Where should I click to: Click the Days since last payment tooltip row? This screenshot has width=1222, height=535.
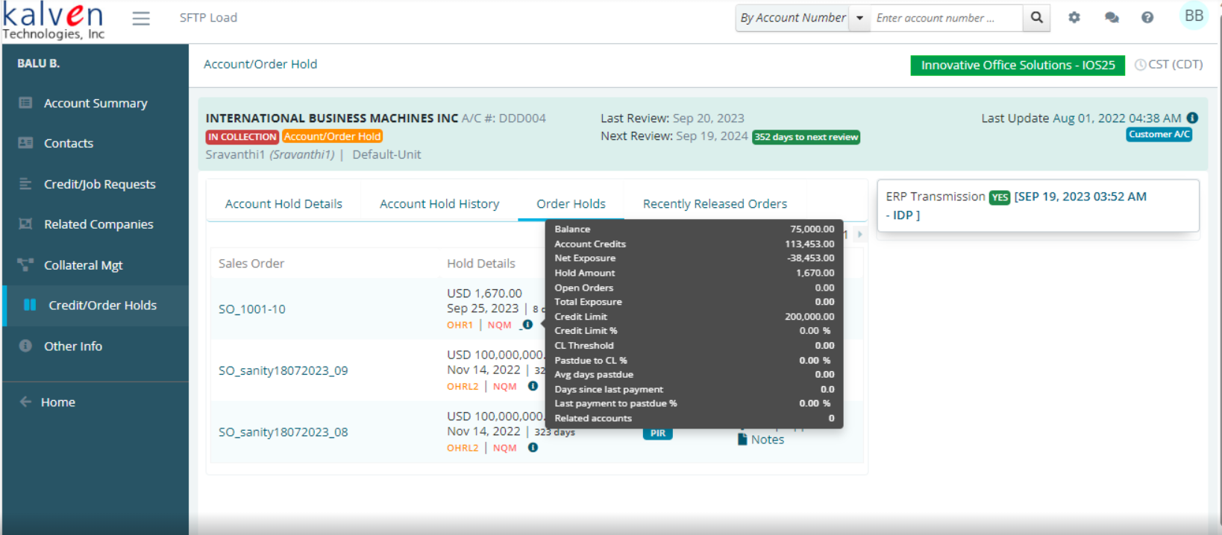click(x=695, y=389)
